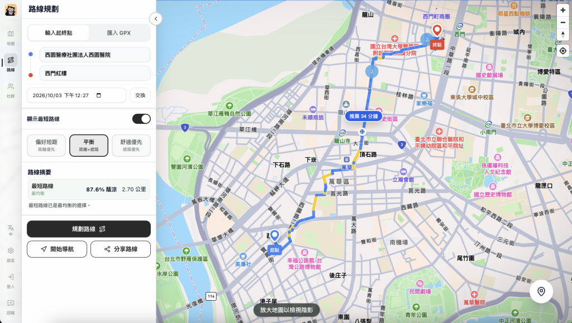Click the 規劃路線 button
The height and width of the screenshot is (323, 572).
click(x=89, y=229)
